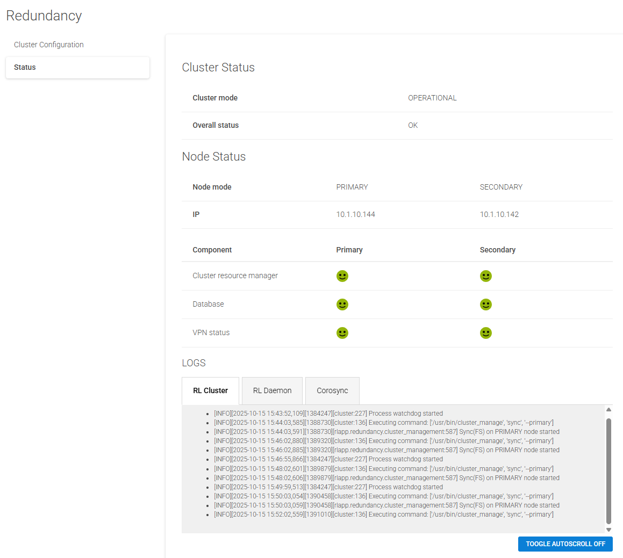Click log scrollbar down arrow
Screen dimensions: 623x558
click(608, 530)
